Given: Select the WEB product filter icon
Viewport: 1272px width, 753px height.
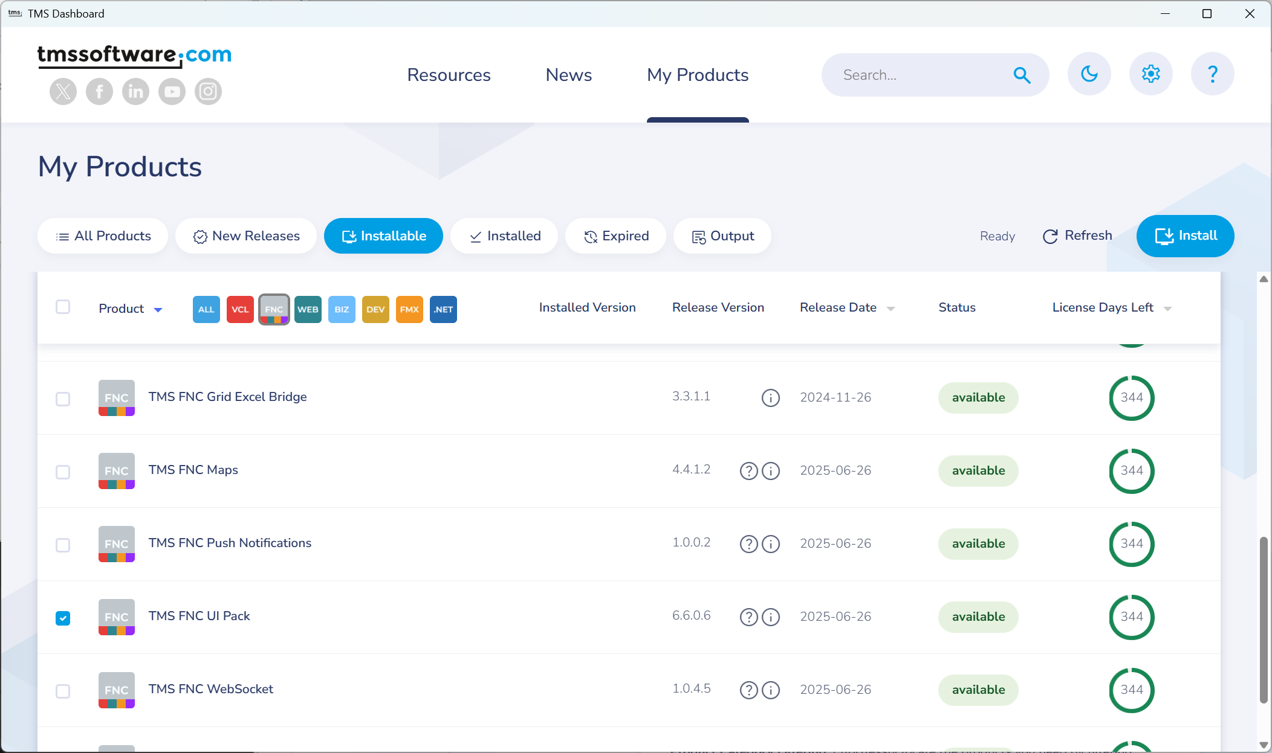Looking at the screenshot, I should [x=308, y=309].
